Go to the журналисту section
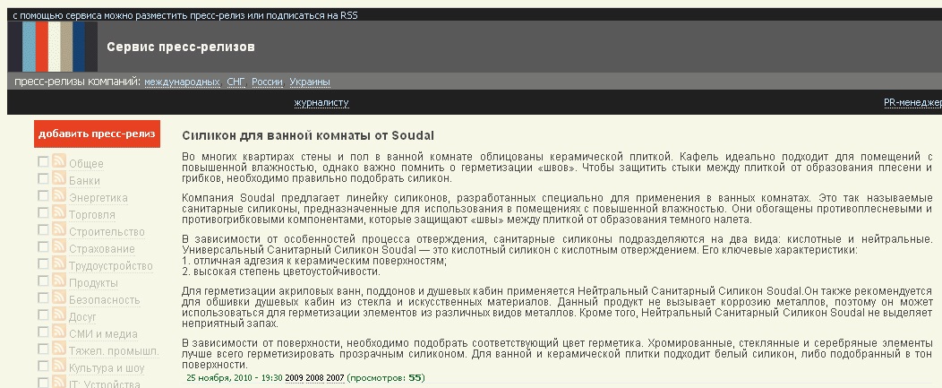This screenshot has width=942, height=388. (x=321, y=103)
